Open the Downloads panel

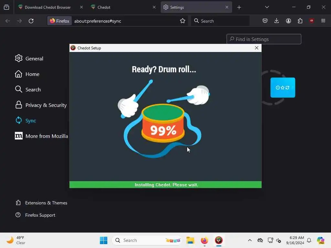pyautogui.click(x=277, y=21)
